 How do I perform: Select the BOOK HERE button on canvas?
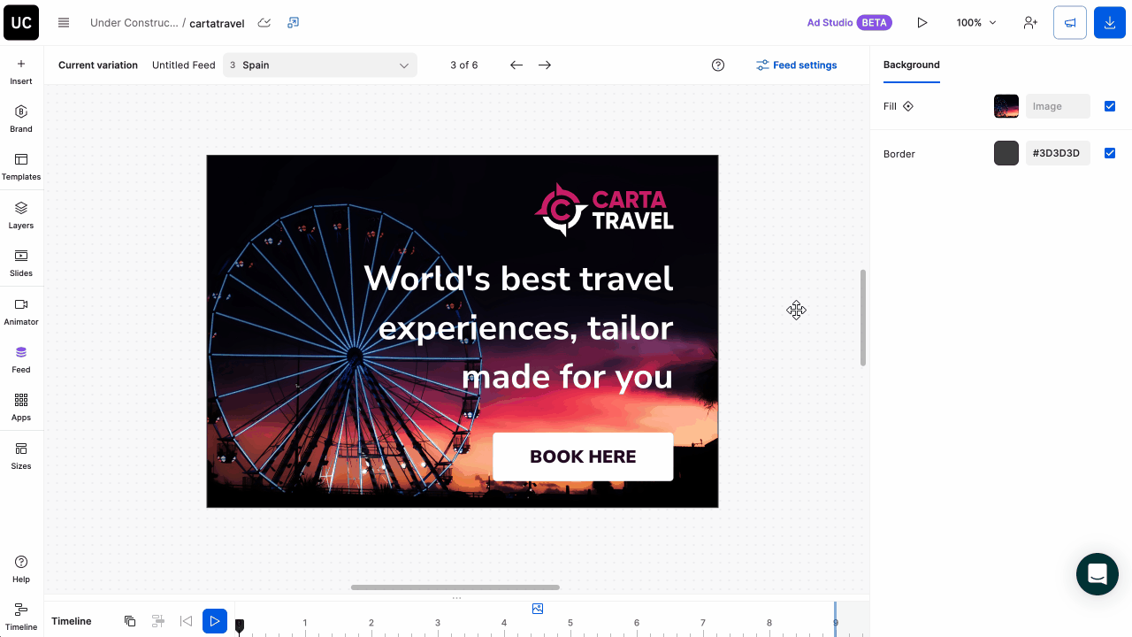pos(583,457)
